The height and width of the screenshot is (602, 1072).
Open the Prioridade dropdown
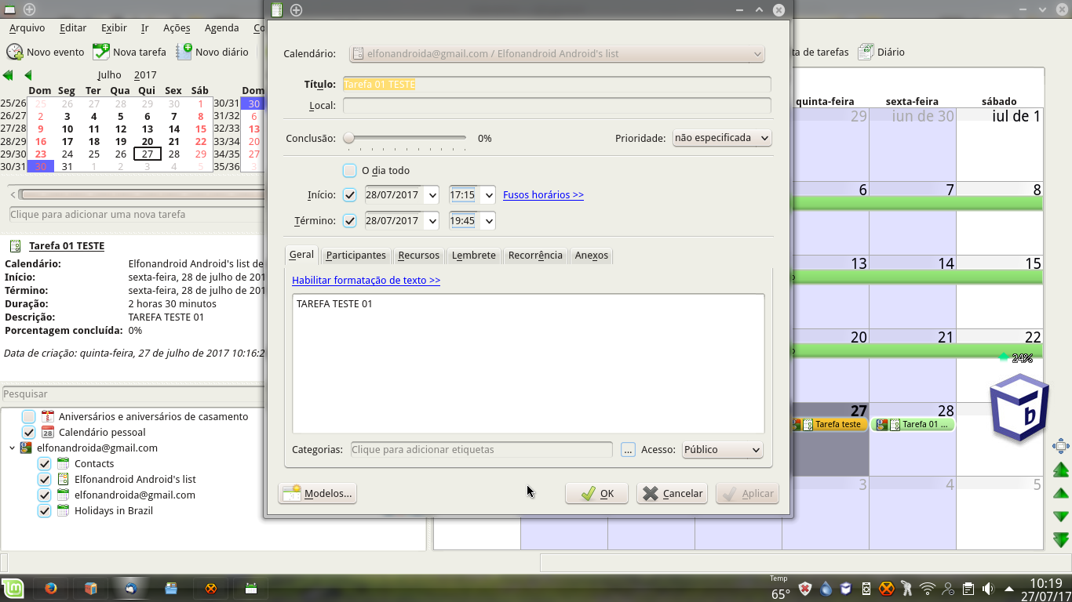tap(722, 138)
